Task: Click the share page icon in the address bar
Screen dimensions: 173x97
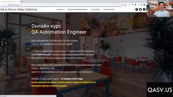Action: click(122, 5)
